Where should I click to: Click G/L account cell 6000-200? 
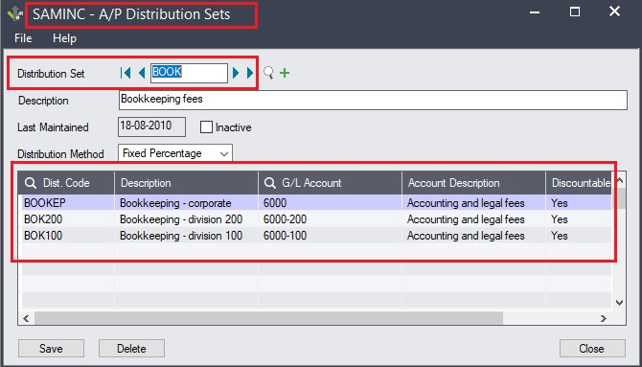[x=330, y=219]
